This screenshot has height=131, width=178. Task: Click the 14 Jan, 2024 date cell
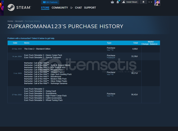click(x=17, y=57)
